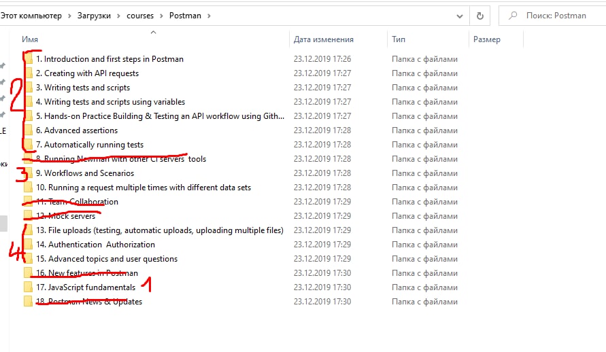Select folder 15. Advanced topics and user questions
The height and width of the screenshot is (352, 606).
[x=107, y=259]
